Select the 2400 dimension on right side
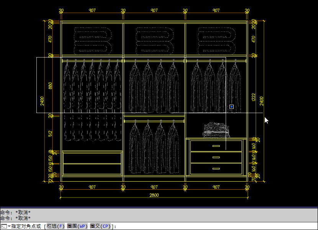Screen dimensions: 318x230 262,100
